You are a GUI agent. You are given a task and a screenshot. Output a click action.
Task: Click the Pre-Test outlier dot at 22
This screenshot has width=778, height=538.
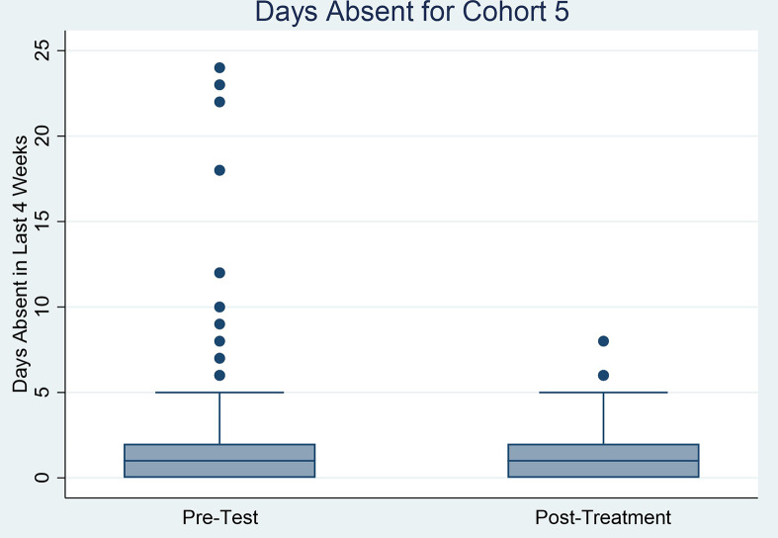(219, 102)
